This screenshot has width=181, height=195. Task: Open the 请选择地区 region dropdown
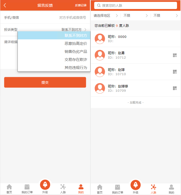[105, 16]
